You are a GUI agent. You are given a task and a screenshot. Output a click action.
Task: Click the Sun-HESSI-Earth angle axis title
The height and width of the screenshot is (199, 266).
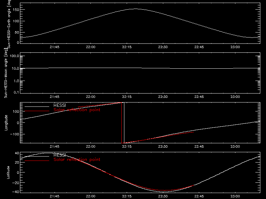click(9, 24)
